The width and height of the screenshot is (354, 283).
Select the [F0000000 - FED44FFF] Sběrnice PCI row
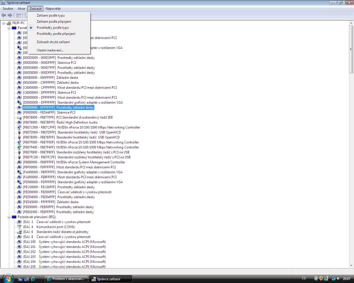[49, 112]
